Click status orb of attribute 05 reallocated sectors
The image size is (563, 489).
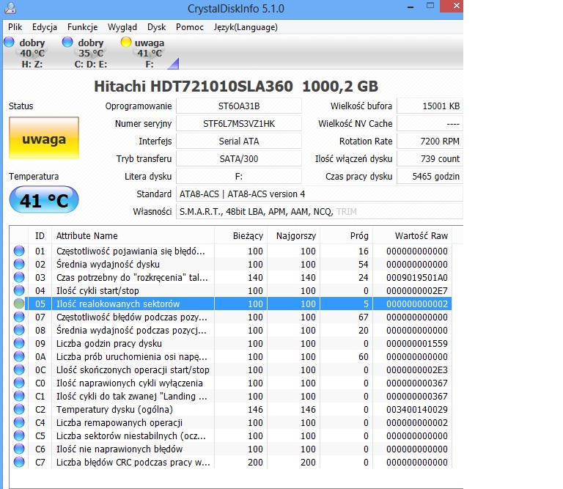tap(19, 304)
